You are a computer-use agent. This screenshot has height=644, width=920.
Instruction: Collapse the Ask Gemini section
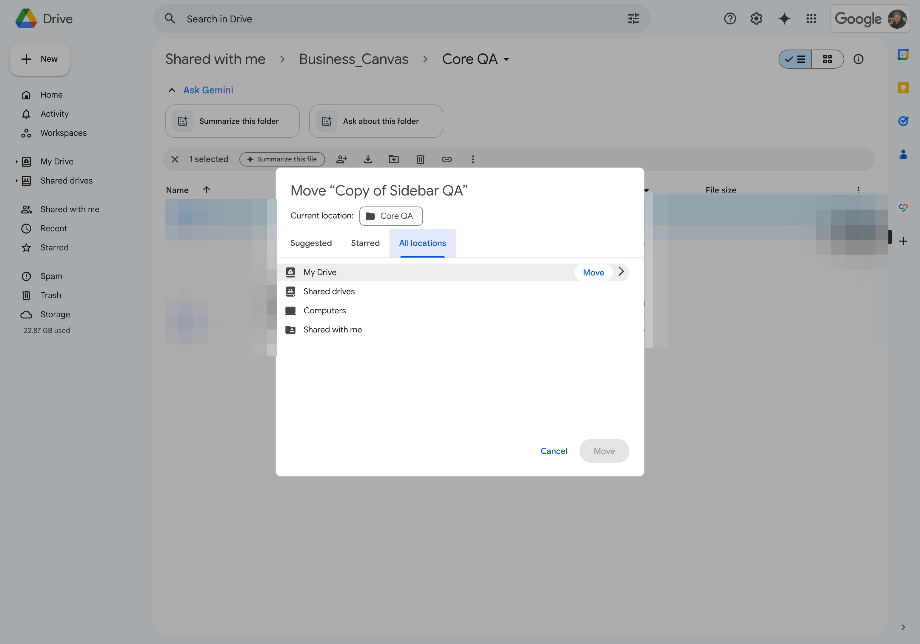172,90
